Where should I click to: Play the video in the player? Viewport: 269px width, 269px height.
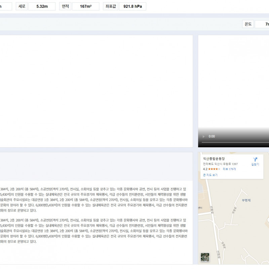(x=203, y=137)
